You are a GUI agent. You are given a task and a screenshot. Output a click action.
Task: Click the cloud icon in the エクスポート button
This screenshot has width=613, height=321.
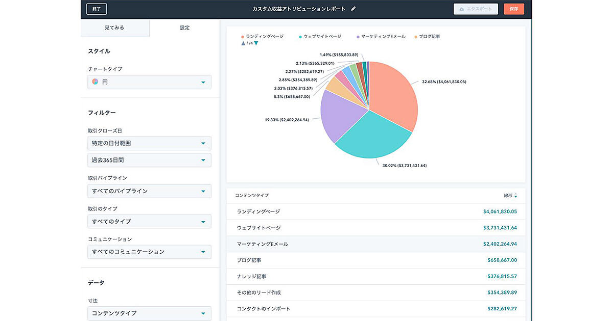pyautogui.click(x=462, y=9)
